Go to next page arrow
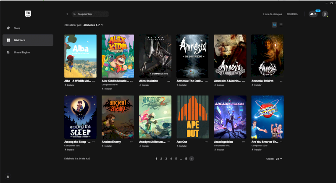 (192, 159)
